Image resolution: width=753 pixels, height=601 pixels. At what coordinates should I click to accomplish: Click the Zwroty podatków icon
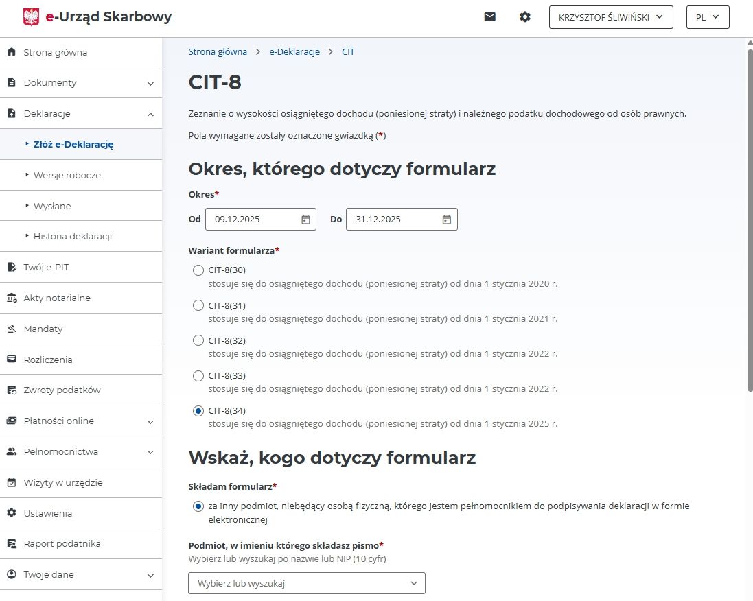[x=11, y=390]
